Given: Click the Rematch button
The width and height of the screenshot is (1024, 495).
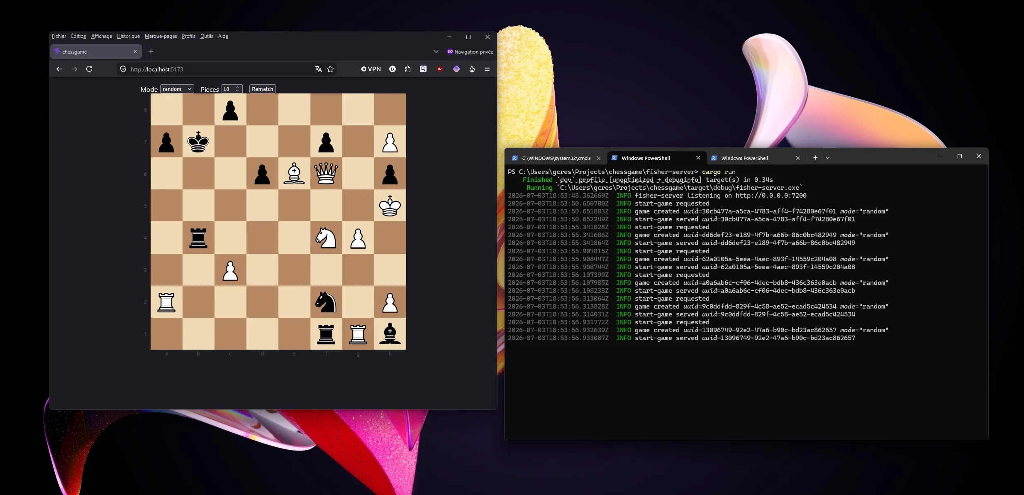Looking at the screenshot, I should [263, 89].
